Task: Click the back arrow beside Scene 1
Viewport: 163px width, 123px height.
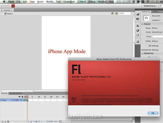Action: (x=2, y=14)
